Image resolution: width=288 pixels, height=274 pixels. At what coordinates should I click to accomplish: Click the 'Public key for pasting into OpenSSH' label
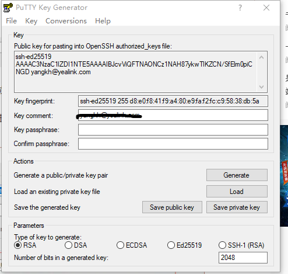click(93, 46)
